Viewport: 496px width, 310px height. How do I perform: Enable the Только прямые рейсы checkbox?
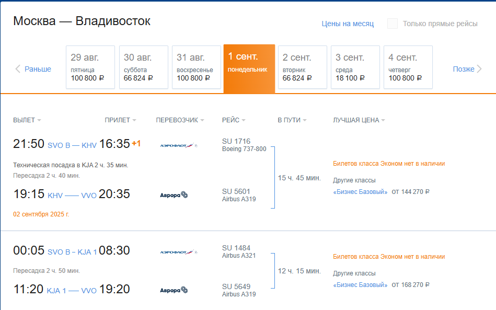click(x=393, y=24)
